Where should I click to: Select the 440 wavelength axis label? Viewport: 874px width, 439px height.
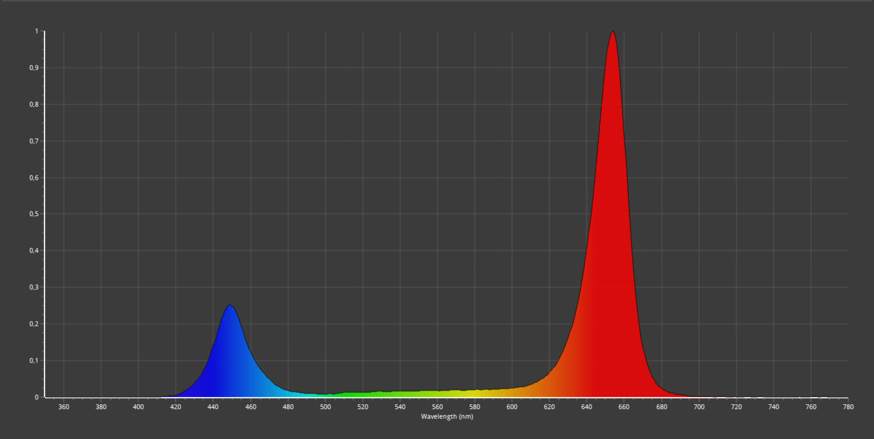(213, 407)
